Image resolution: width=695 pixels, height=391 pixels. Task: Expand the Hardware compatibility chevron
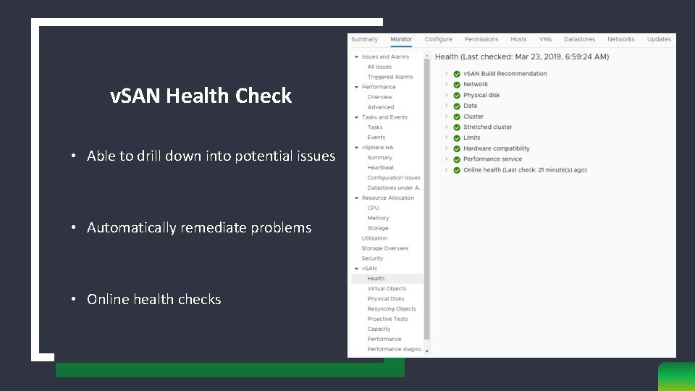coord(447,148)
